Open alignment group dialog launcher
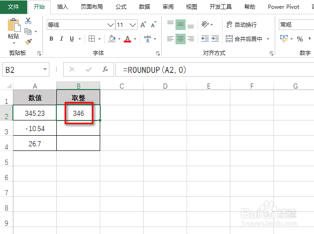This screenshot has width=314, height=234. coord(272,54)
